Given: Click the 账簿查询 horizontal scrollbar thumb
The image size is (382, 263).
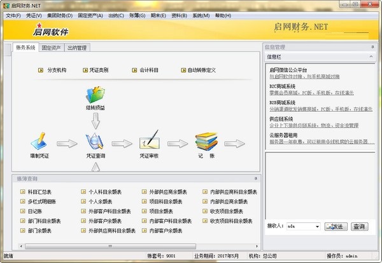Looking at the screenshot, I should [110, 246].
